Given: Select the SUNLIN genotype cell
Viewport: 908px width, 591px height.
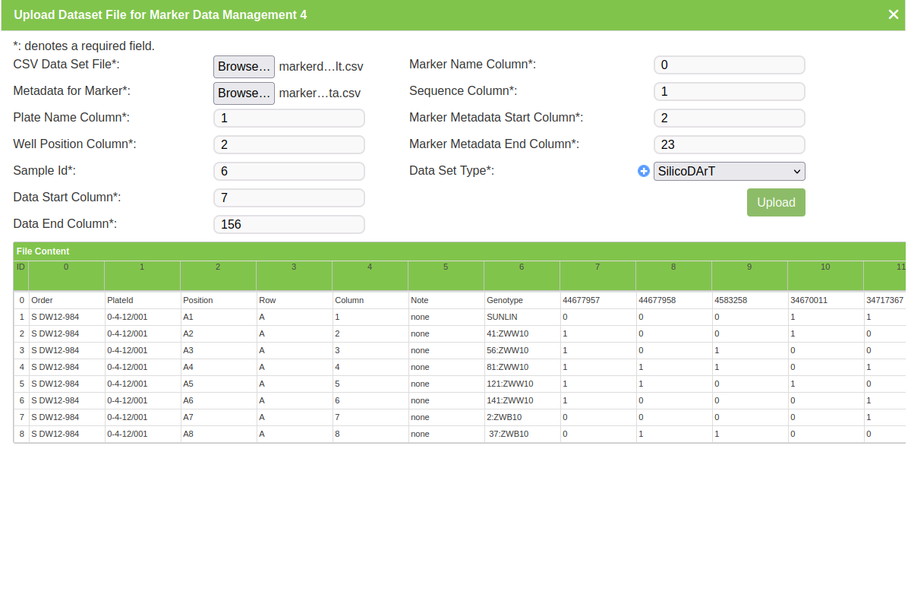Looking at the screenshot, I should [x=501, y=317].
